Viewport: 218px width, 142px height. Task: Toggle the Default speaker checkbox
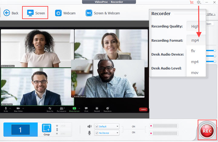point(97,126)
